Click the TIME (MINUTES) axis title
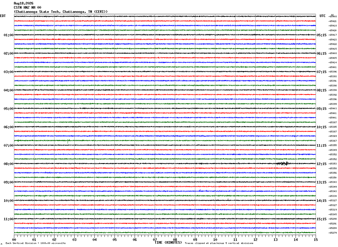The width and height of the screenshot is (338, 247). pyautogui.click(x=168, y=243)
